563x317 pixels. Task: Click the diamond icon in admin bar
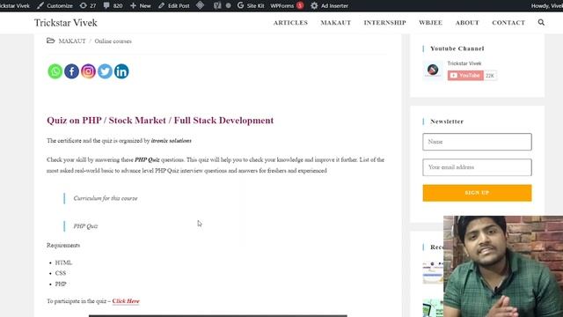(201, 5)
